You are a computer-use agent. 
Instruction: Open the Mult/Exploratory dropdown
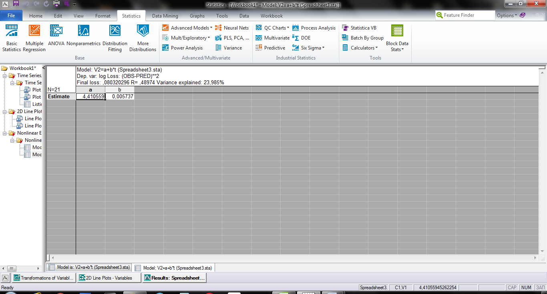click(x=186, y=38)
